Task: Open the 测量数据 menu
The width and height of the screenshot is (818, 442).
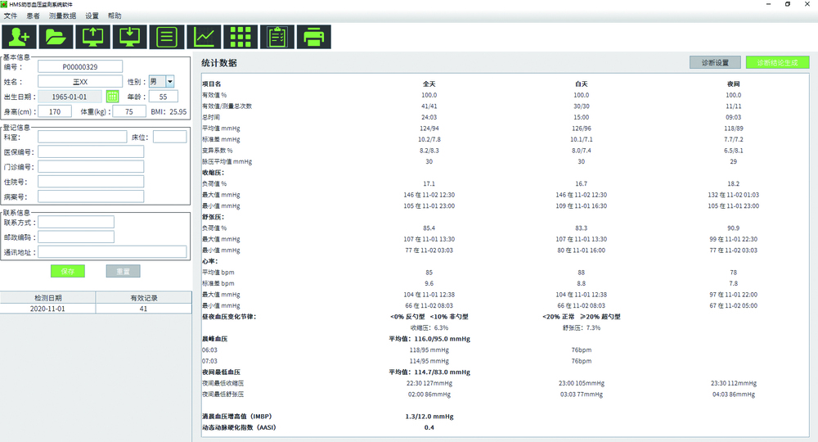Action: coord(64,16)
